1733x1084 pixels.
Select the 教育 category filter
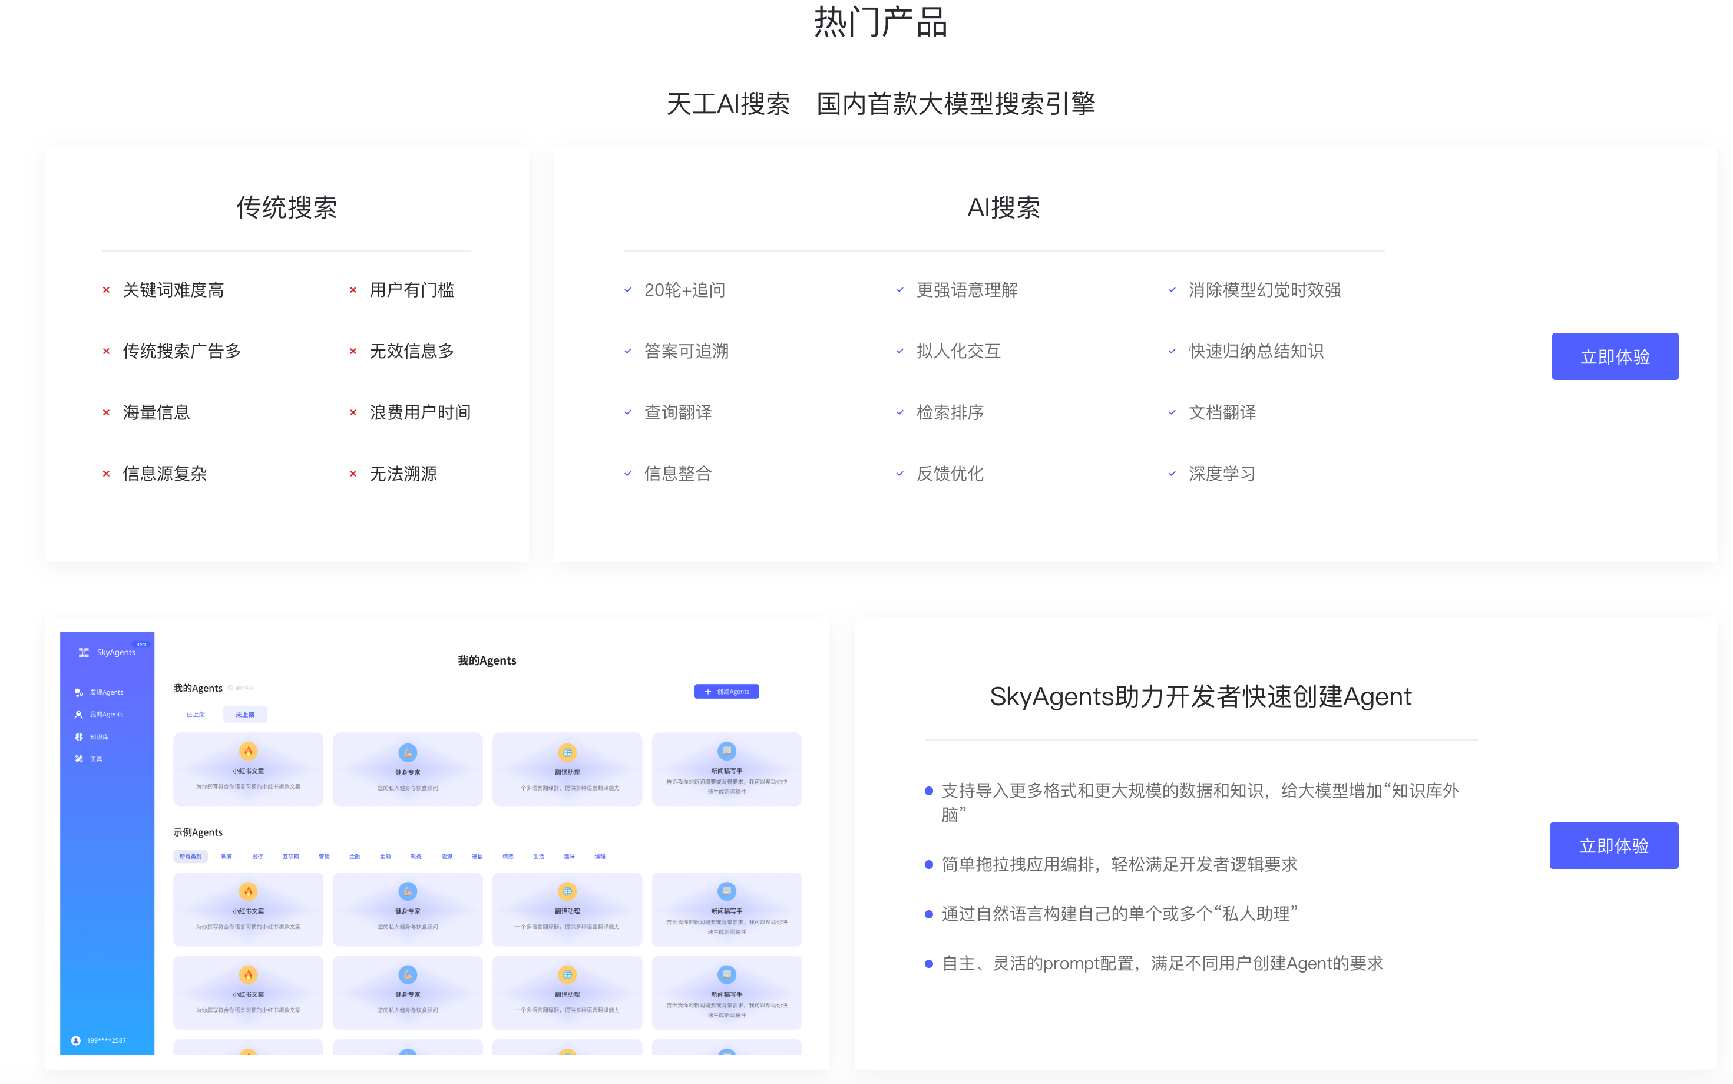click(226, 857)
